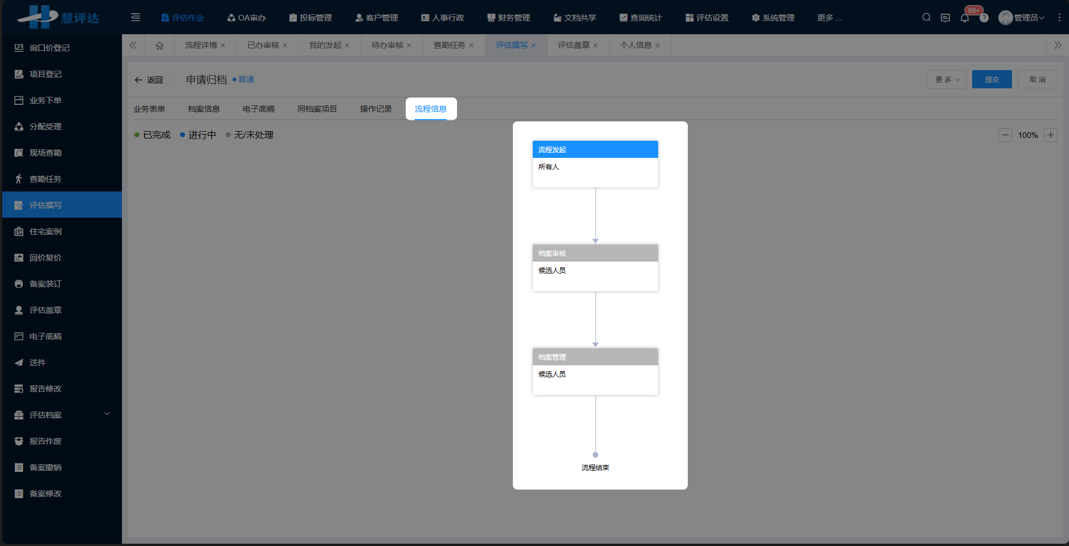Click the help question mark icon

(984, 18)
